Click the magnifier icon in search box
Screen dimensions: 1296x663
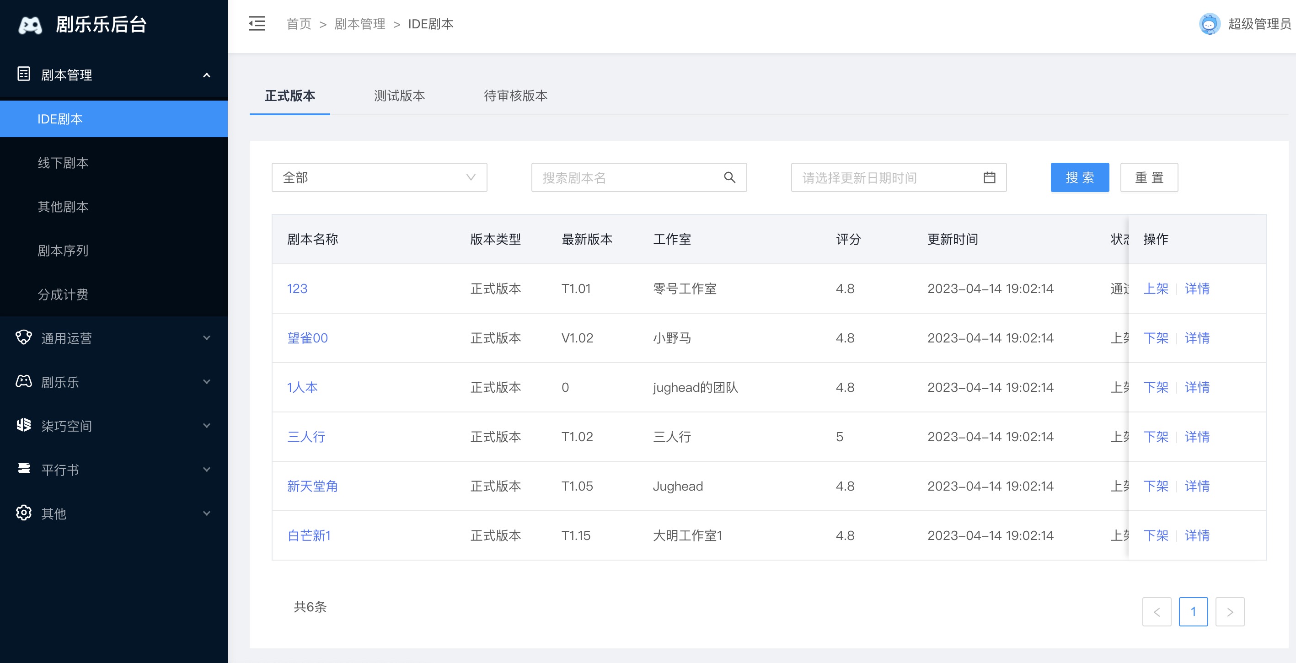click(x=729, y=177)
